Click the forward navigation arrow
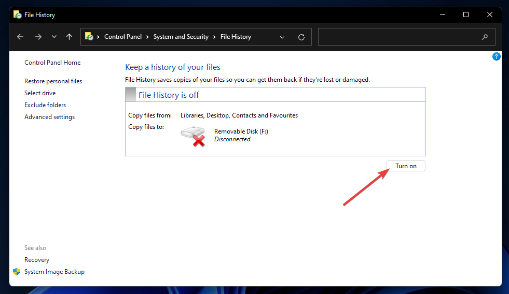 tap(38, 37)
